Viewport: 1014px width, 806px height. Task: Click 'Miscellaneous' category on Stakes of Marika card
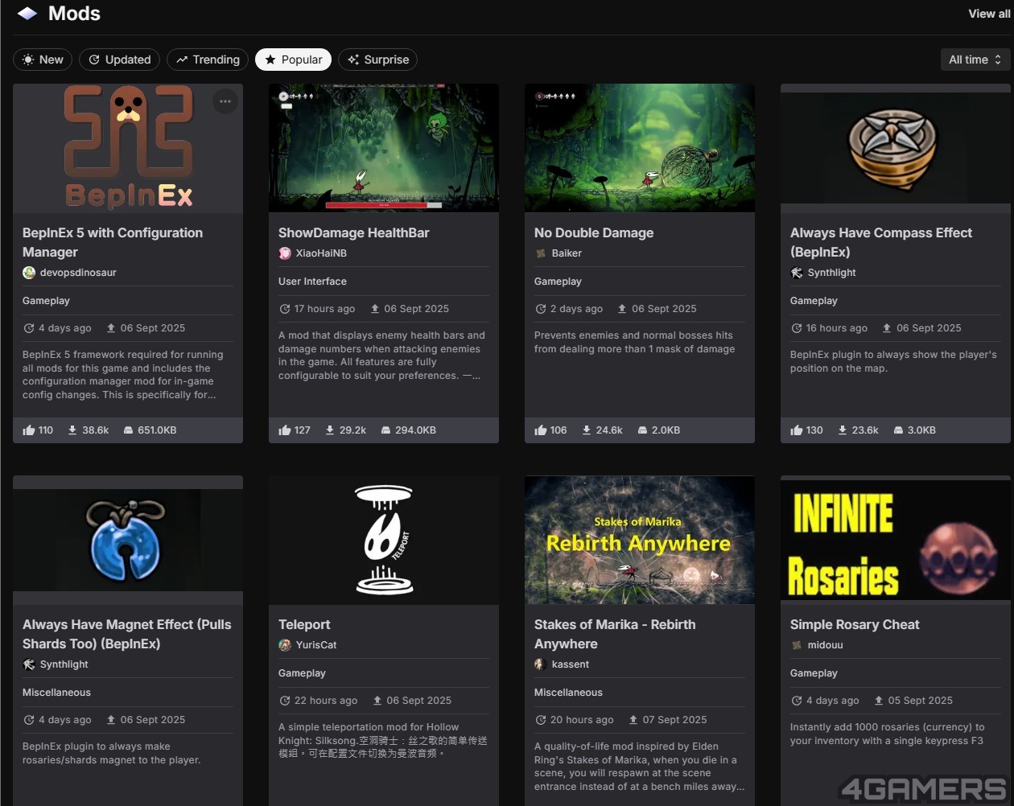[x=568, y=693]
